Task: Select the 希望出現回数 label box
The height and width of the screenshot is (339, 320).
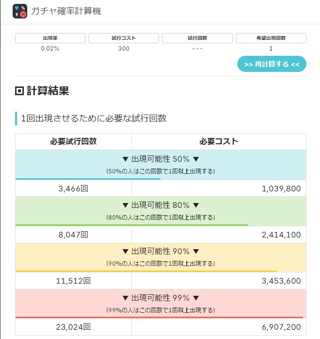Action: (x=271, y=38)
